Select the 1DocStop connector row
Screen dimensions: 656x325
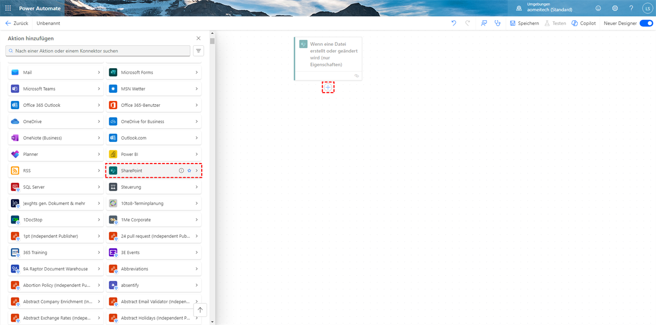tap(55, 220)
